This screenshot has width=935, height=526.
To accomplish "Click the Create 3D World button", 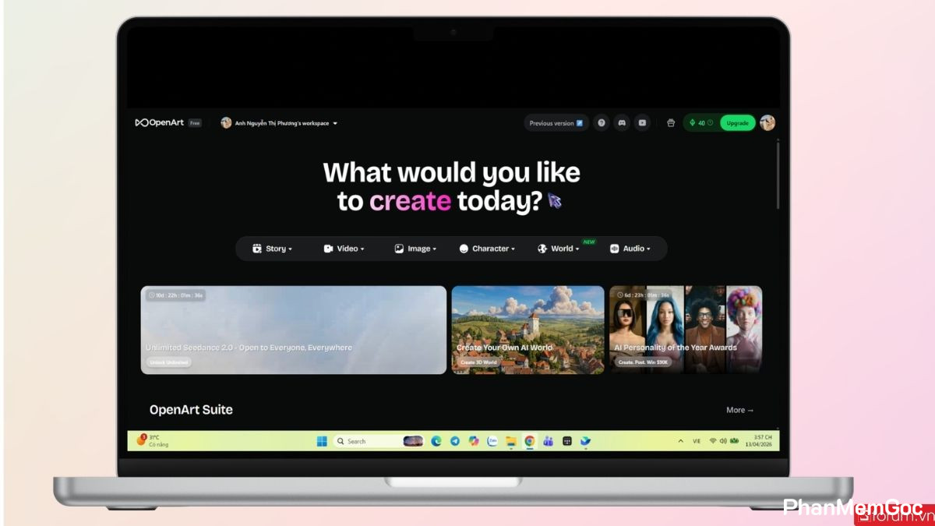I will click(478, 362).
